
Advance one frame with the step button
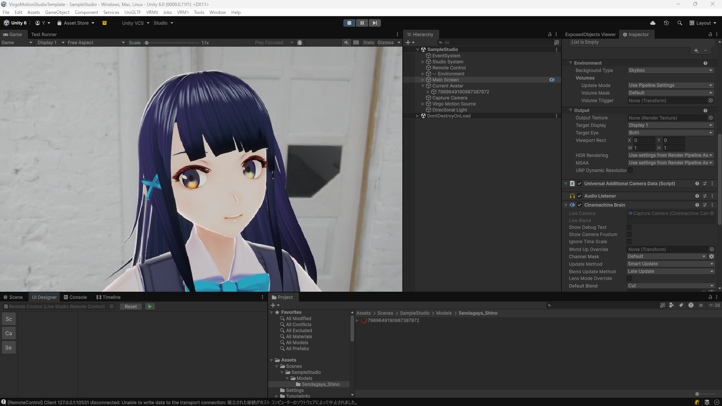375,23
